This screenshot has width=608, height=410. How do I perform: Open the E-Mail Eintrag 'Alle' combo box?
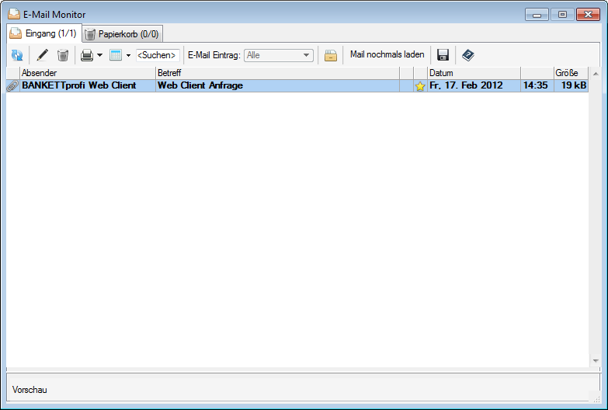(x=278, y=55)
